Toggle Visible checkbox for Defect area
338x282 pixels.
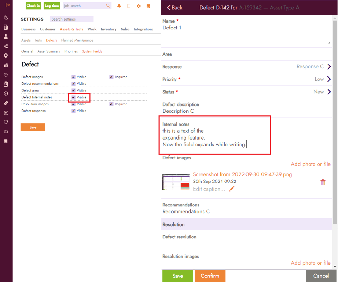tap(74, 90)
